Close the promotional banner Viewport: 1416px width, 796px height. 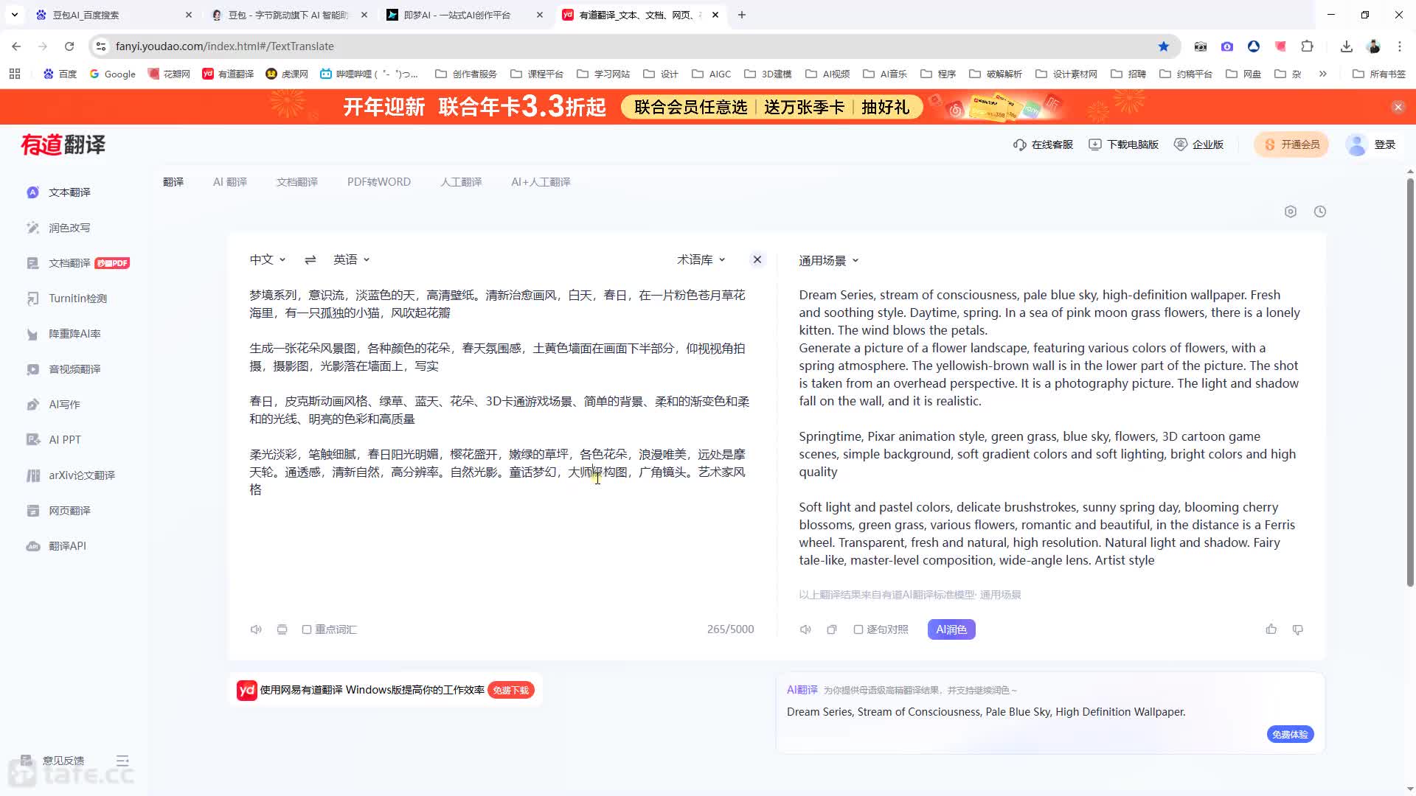pyautogui.click(x=1398, y=108)
